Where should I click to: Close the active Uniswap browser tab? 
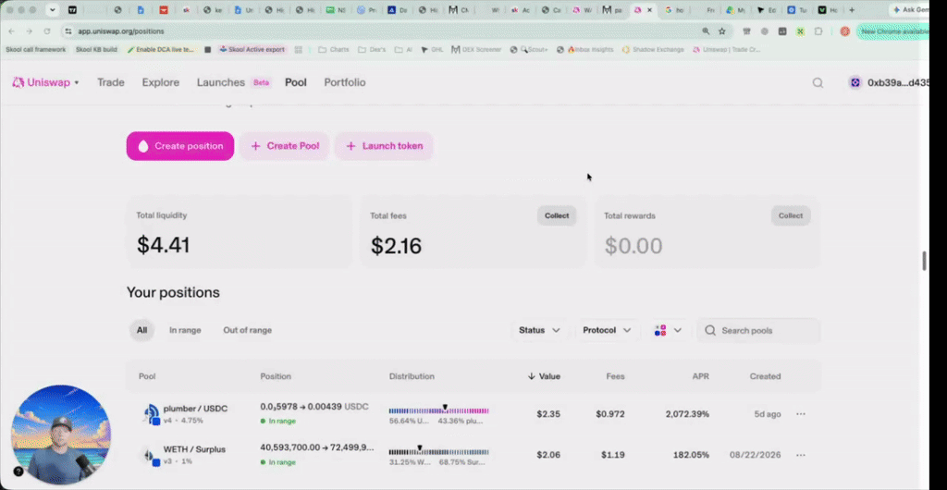coord(649,10)
